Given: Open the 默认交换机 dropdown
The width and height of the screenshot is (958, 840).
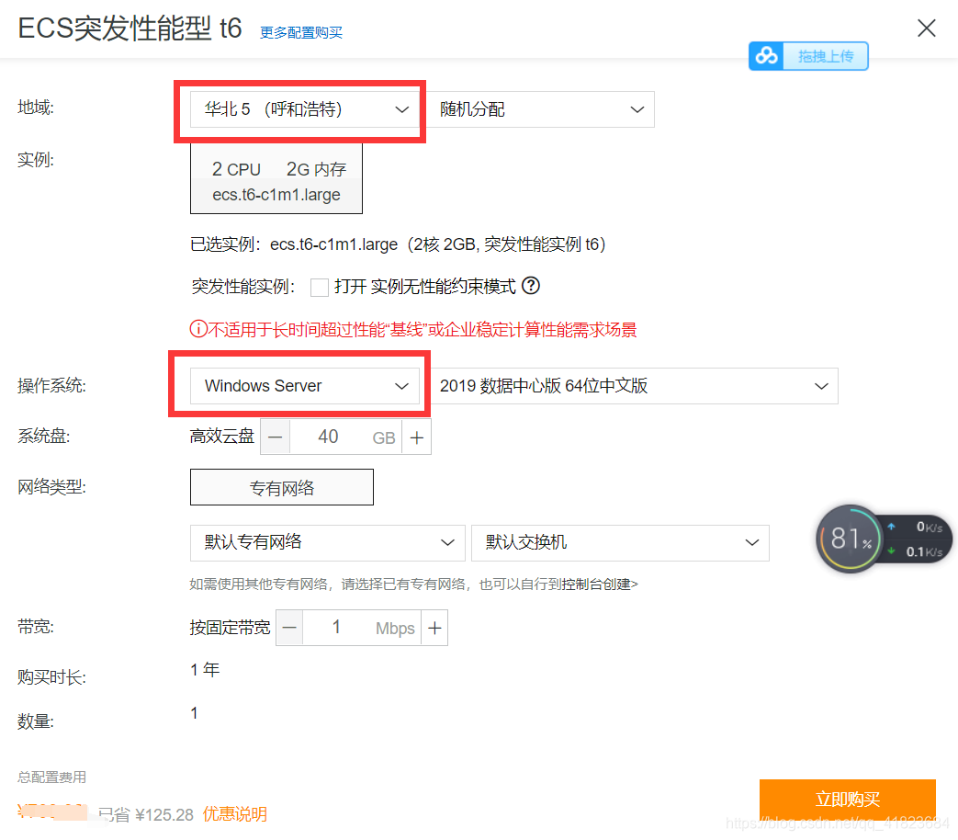Looking at the screenshot, I should 620,543.
